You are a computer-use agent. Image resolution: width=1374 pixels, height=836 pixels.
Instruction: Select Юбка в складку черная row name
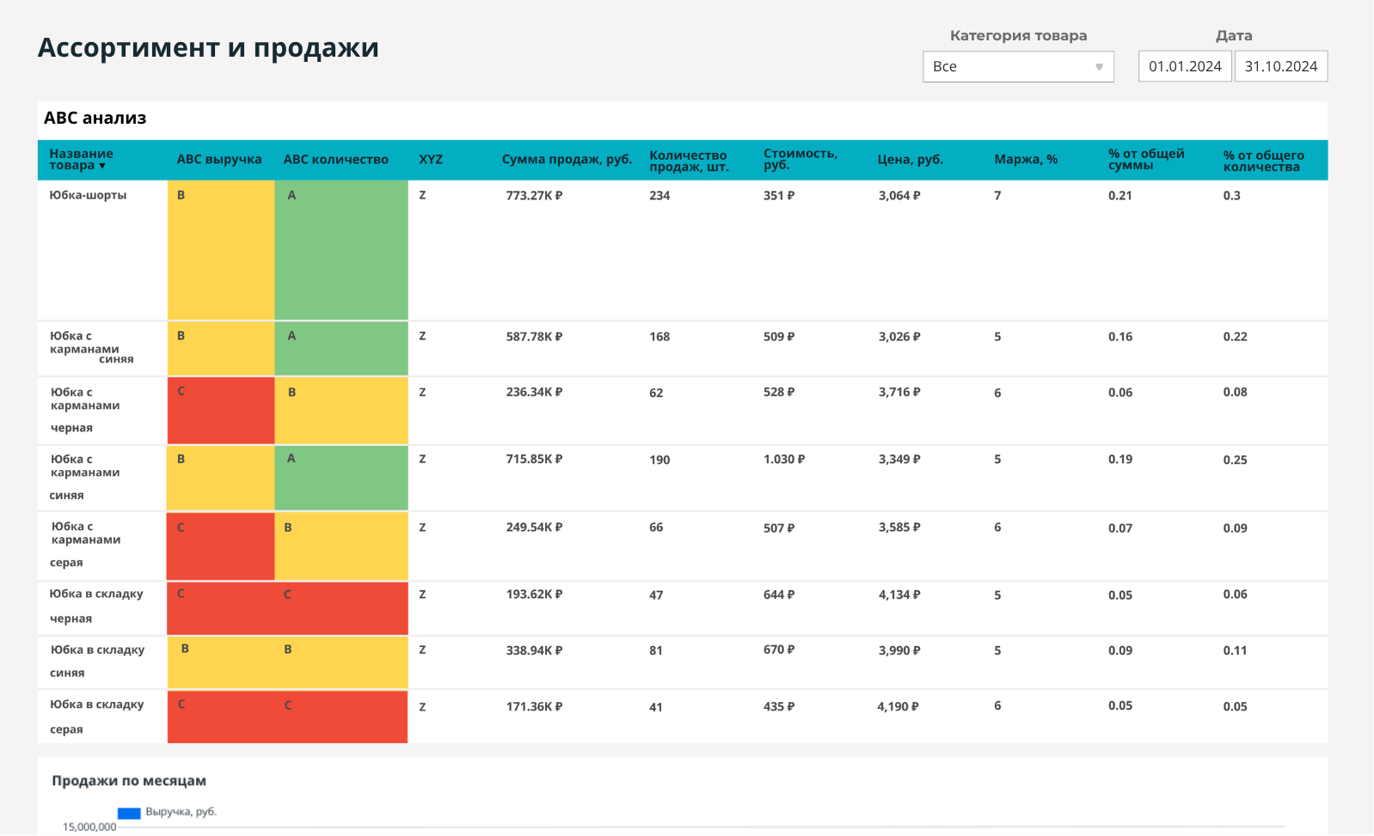point(96,606)
